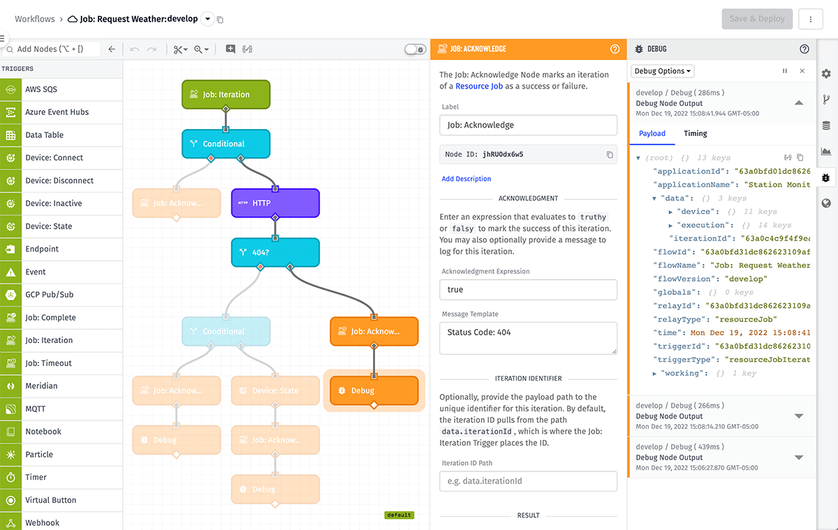
Task: Select the Job: Complete trigger in palette
Action: tap(61, 317)
